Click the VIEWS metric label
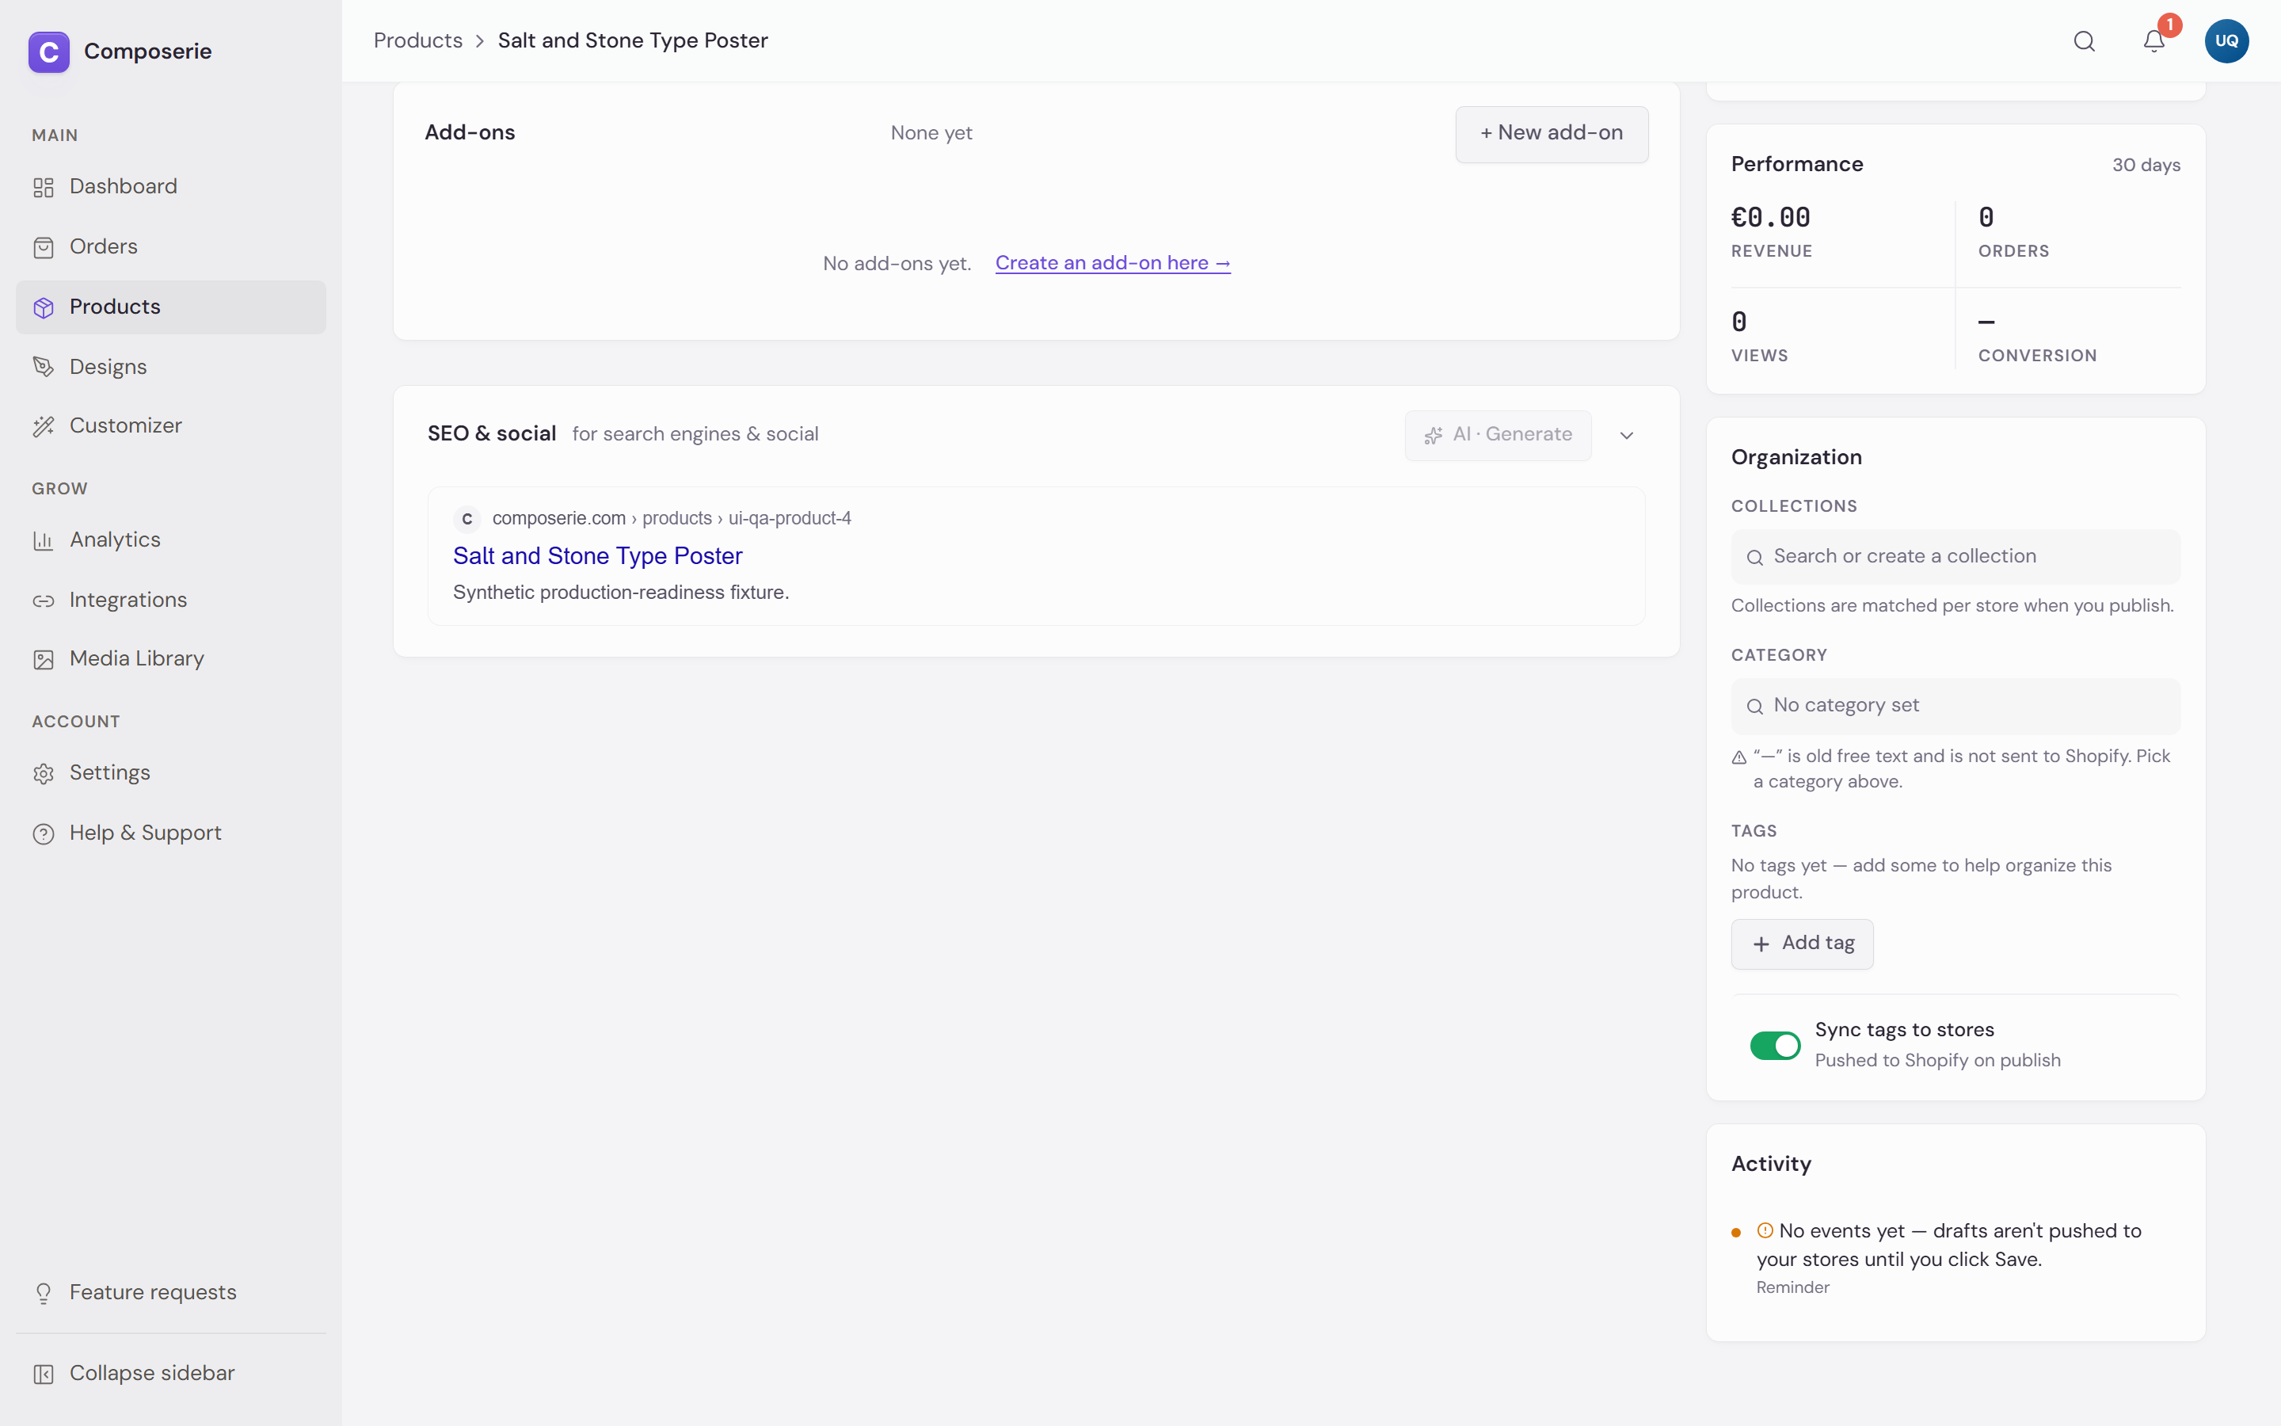 click(1759, 356)
